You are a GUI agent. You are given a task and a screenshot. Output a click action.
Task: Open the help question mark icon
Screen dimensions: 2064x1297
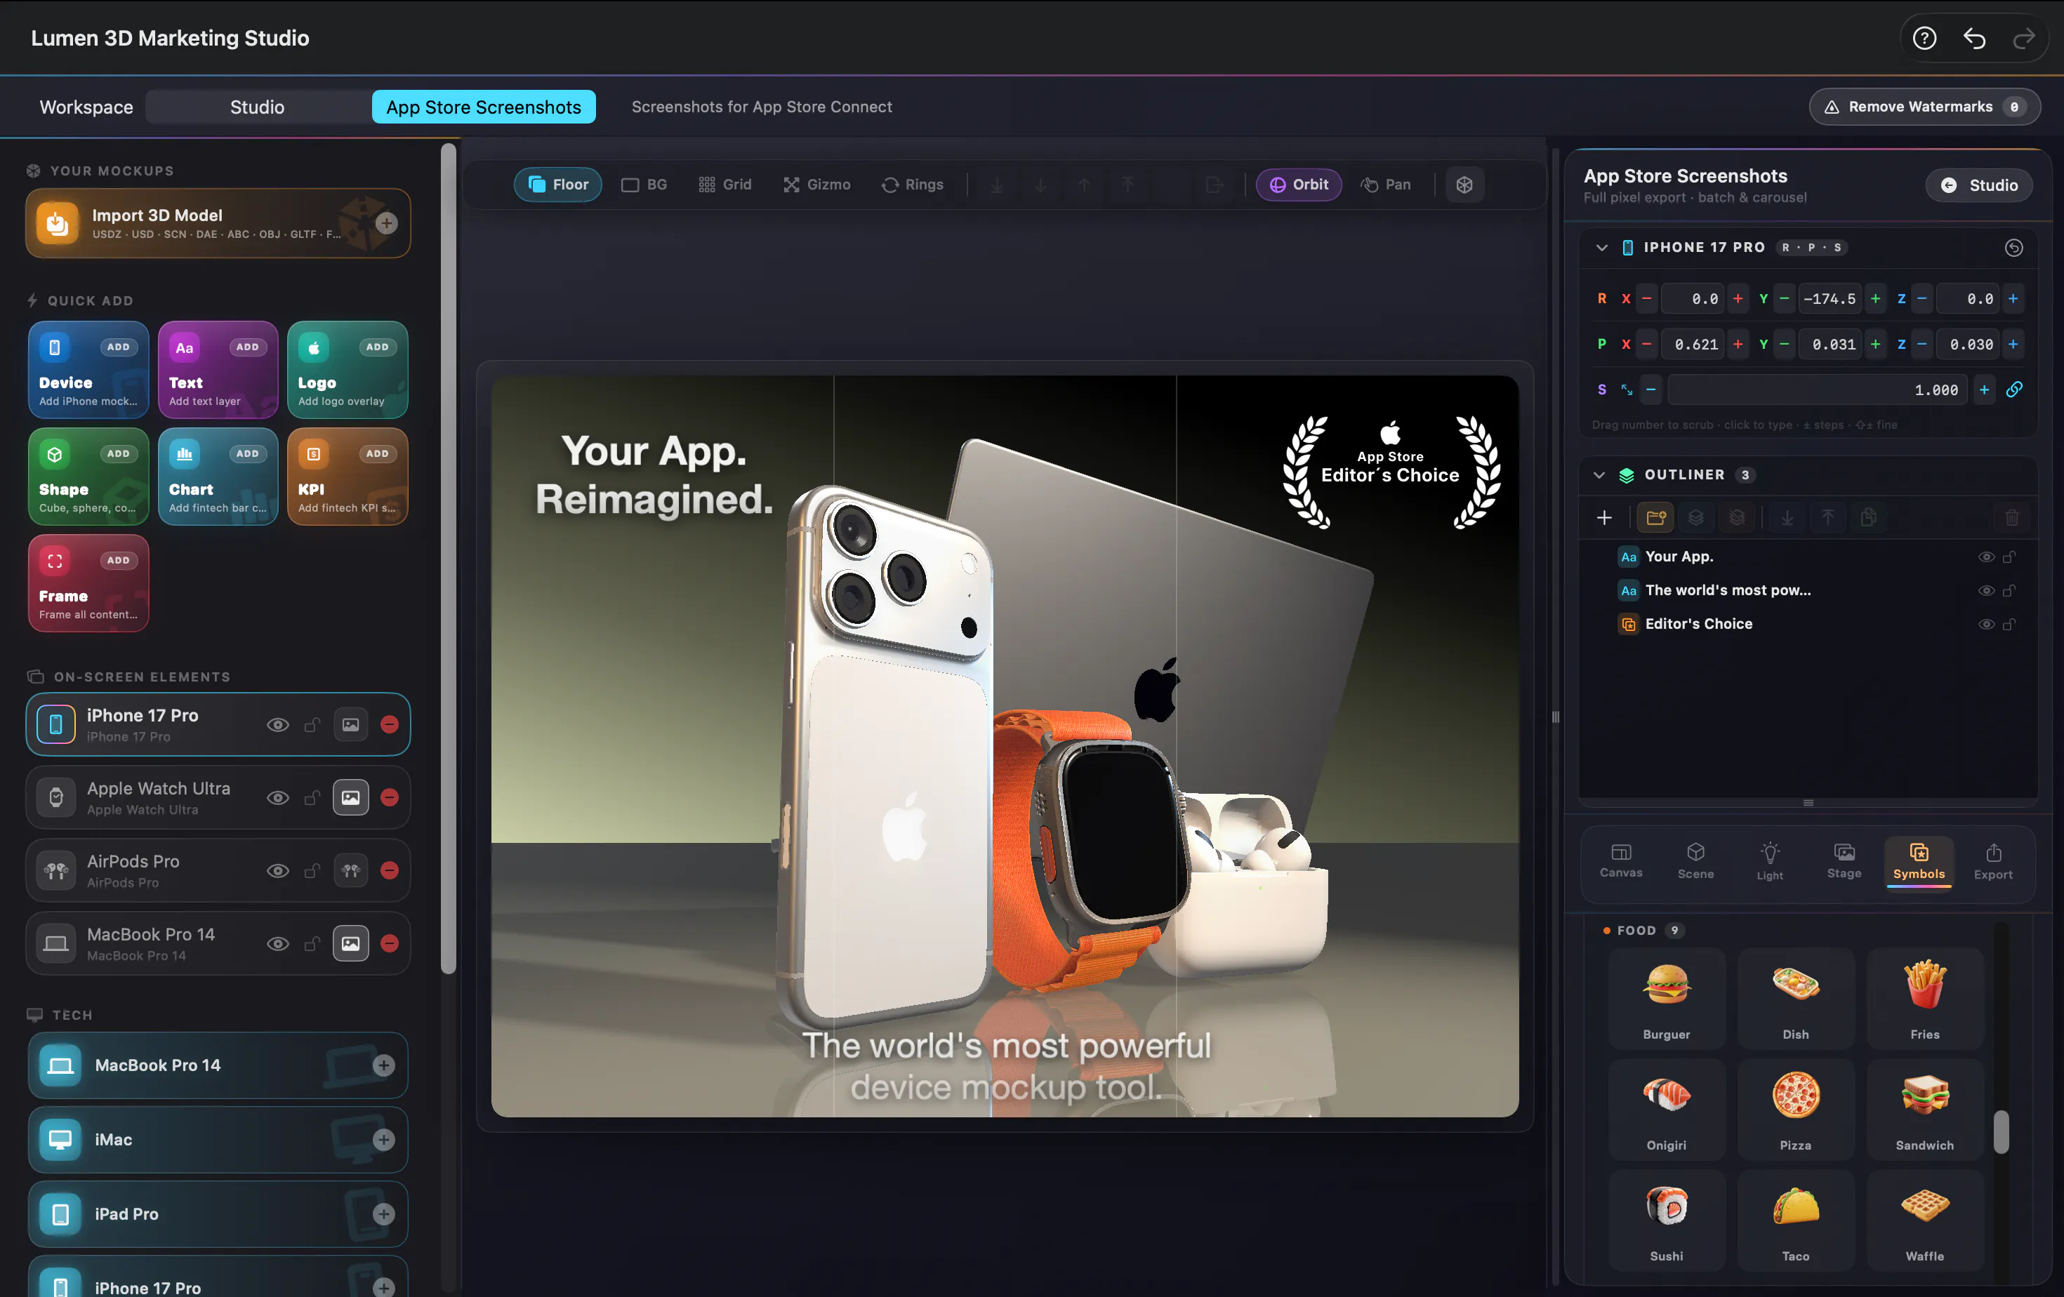point(1924,39)
